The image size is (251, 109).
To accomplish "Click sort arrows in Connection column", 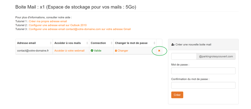I will pos(111,43).
